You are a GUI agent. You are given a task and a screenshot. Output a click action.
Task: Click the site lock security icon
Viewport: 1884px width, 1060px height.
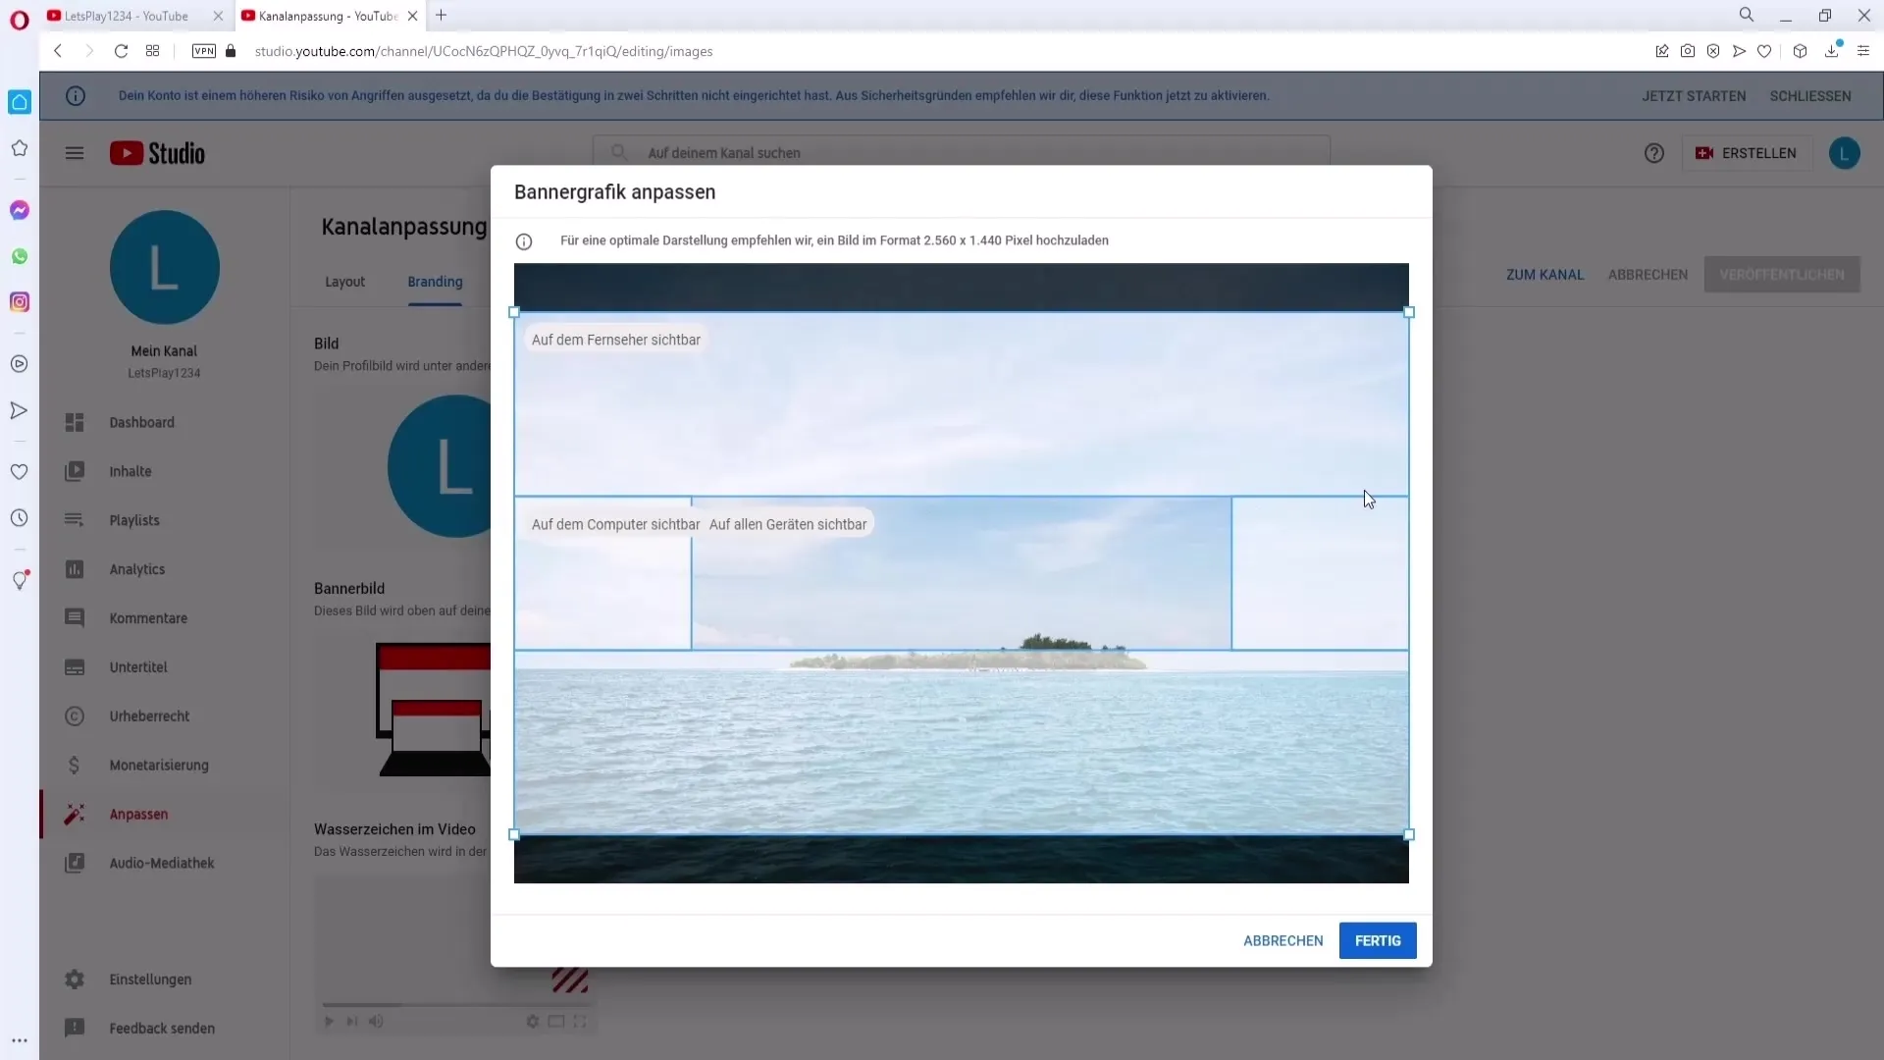pyautogui.click(x=232, y=51)
